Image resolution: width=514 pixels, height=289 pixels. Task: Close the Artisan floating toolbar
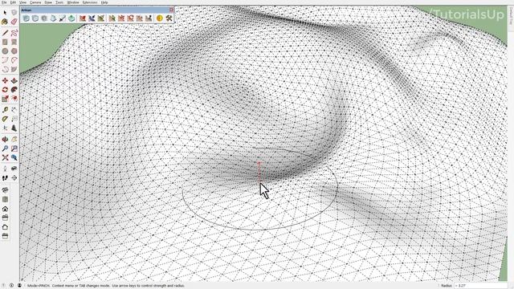(171, 10)
